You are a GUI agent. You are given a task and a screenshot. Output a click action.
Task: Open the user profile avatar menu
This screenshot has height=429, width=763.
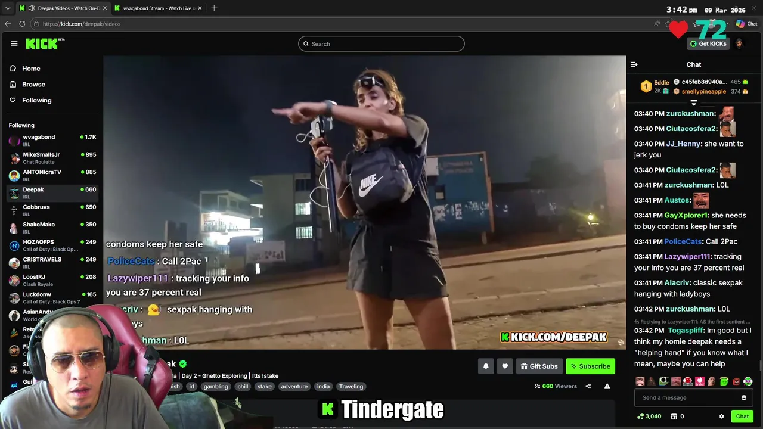point(739,43)
